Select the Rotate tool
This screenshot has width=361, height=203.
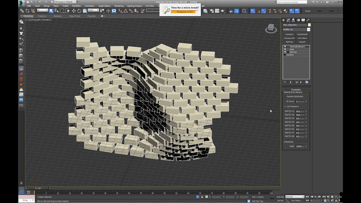tap(79, 11)
